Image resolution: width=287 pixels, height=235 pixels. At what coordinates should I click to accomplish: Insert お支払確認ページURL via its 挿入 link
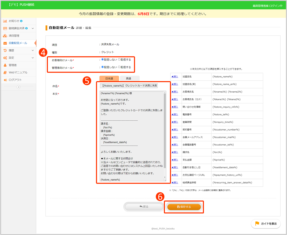pos(175,175)
